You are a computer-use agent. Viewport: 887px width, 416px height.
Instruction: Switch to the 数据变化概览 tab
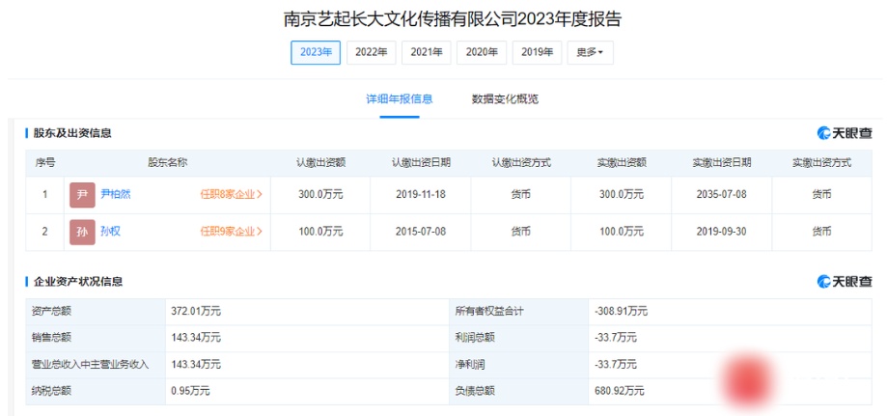pyautogui.click(x=505, y=99)
